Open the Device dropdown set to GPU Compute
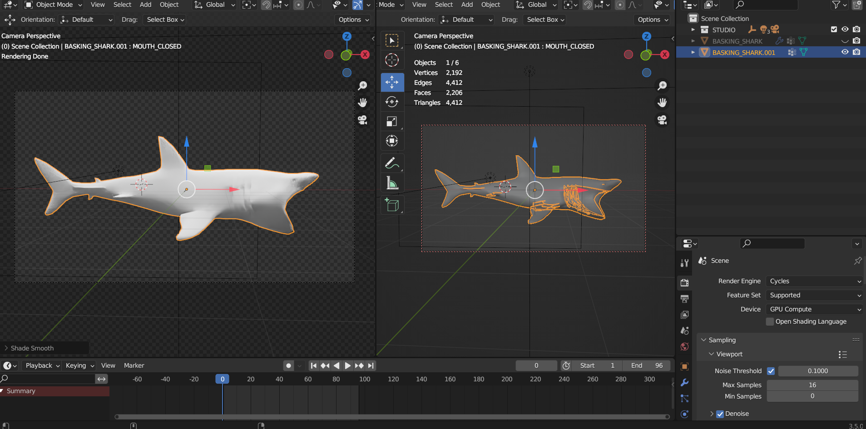Viewport: 866px width, 429px height. pyautogui.click(x=814, y=309)
